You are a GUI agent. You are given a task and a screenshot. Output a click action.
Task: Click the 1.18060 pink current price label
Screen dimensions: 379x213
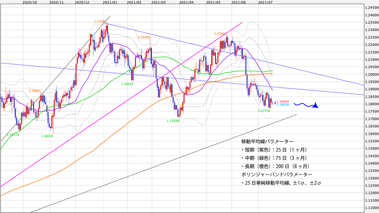pos(283,102)
